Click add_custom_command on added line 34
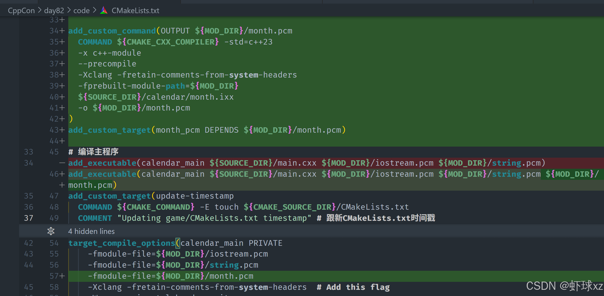 [112, 31]
